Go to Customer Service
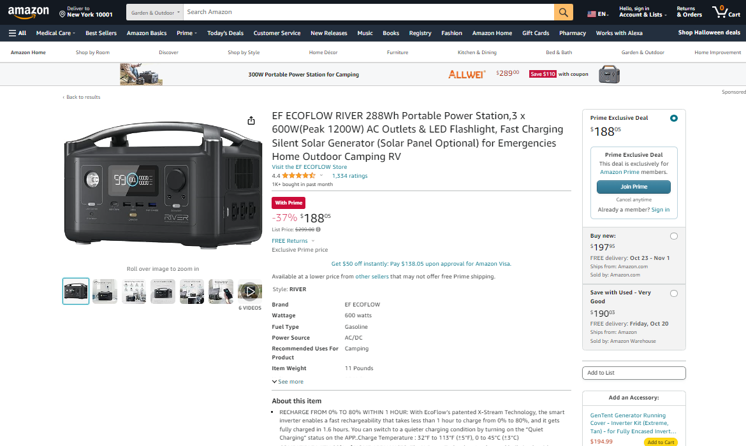This screenshot has height=446, width=746. (x=277, y=33)
